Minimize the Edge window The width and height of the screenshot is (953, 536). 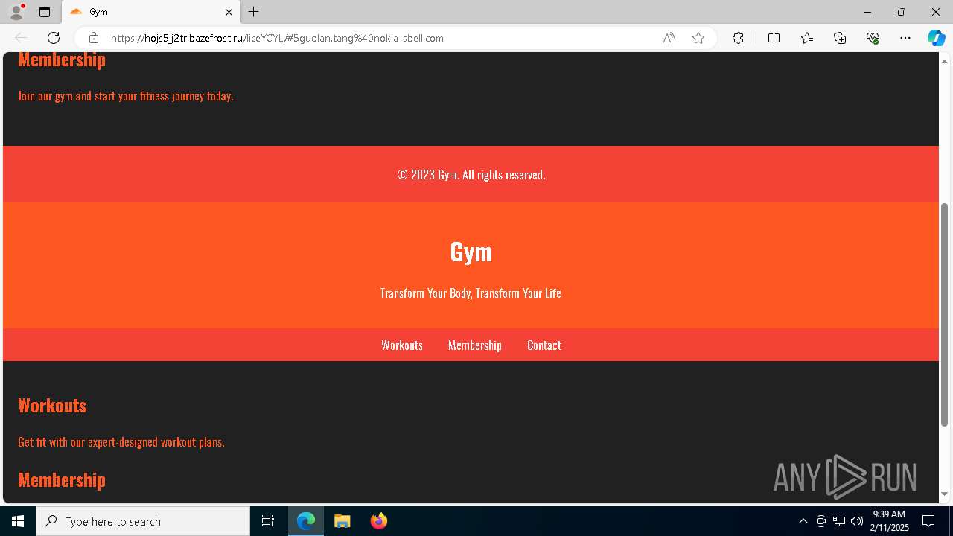pyautogui.click(x=867, y=12)
